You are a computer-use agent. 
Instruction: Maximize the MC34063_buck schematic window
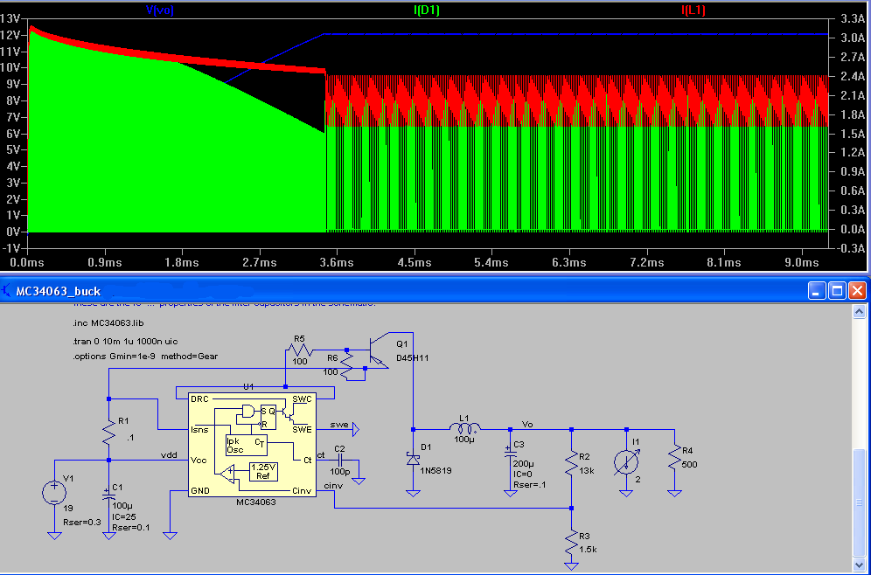pyautogui.click(x=837, y=290)
